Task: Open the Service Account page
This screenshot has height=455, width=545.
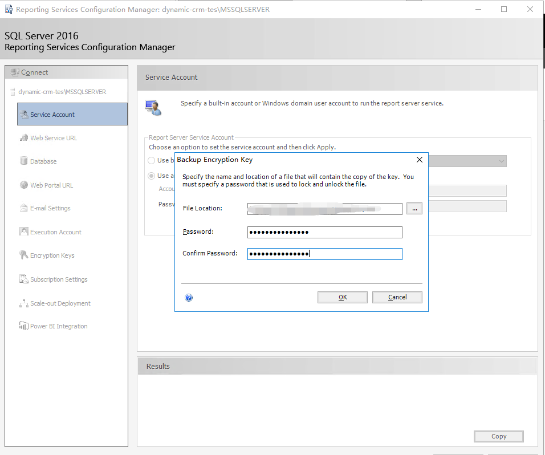Action: coord(72,115)
